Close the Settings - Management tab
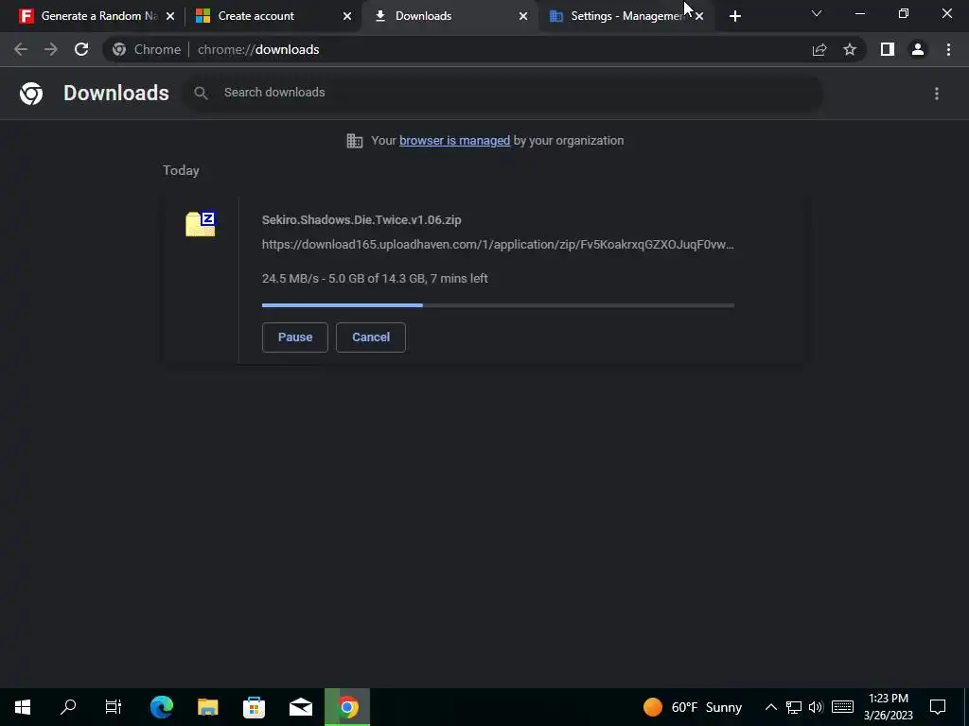The image size is (969, 726). click(699, 17)
